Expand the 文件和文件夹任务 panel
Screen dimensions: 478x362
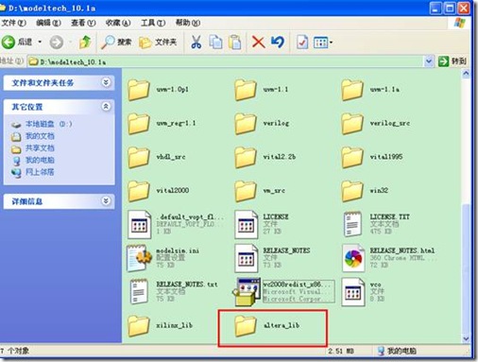tap(106, 82)
